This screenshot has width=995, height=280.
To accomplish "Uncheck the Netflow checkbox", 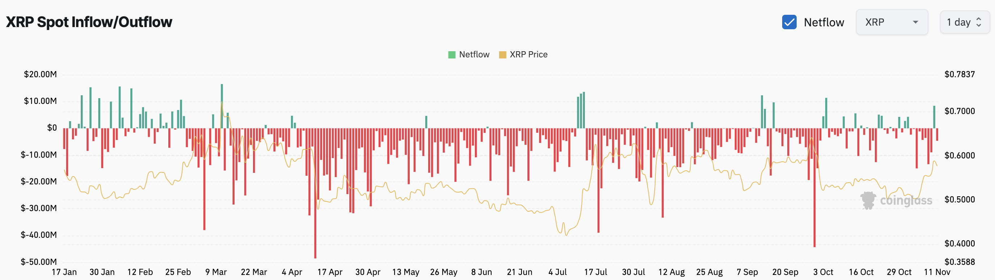I will pos(789,22).
